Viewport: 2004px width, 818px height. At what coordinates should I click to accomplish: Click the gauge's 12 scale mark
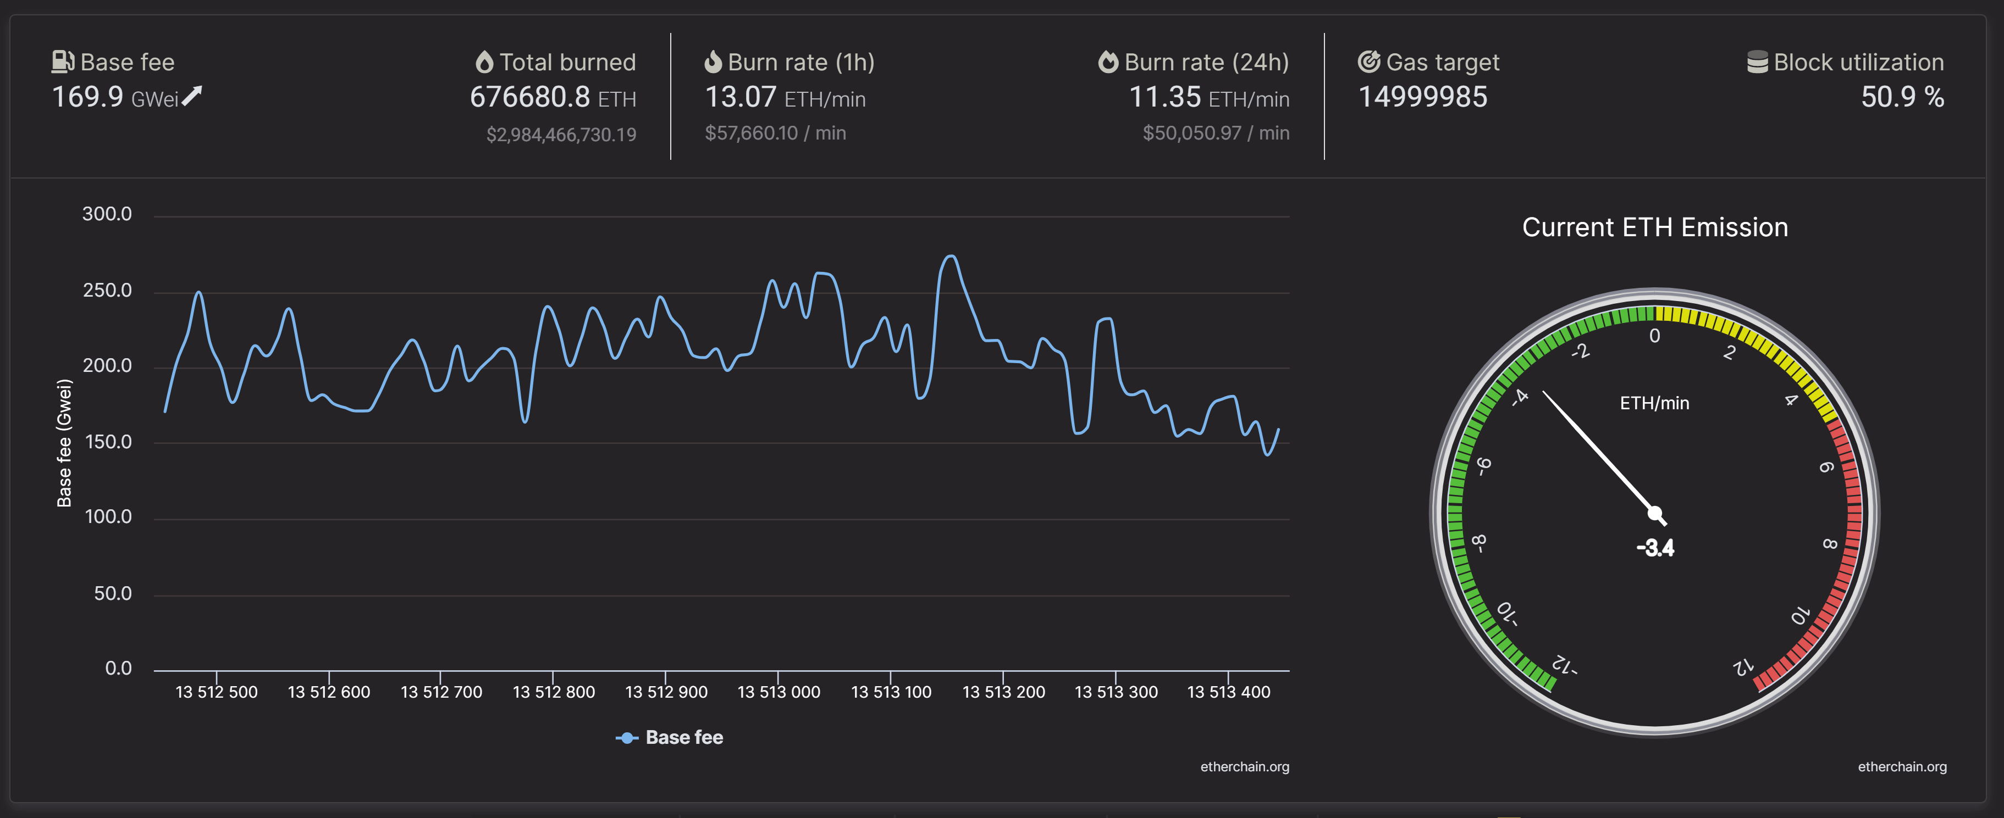tap(1743, 666)
